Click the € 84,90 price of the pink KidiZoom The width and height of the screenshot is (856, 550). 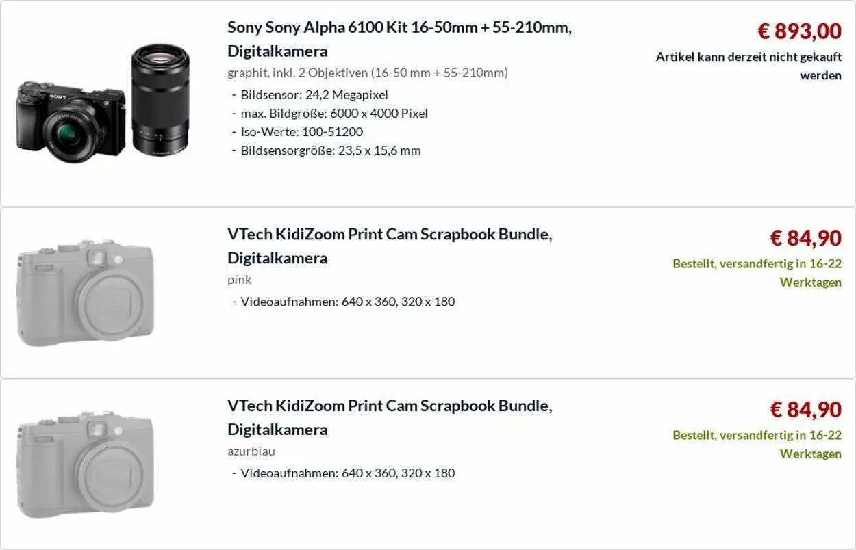point(805,238)
